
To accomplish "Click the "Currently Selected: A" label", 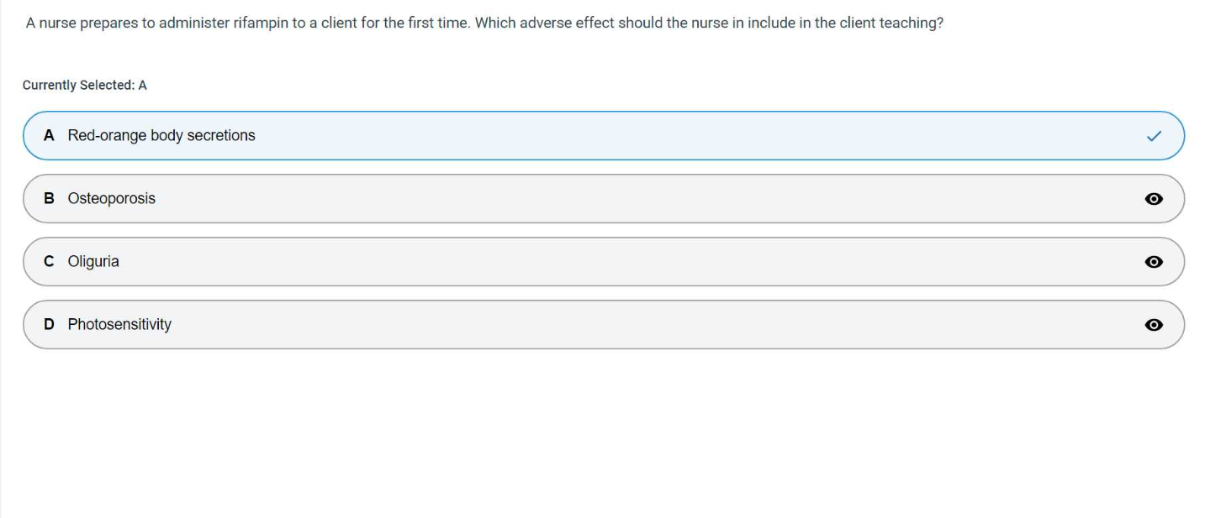I will (85, 86).
